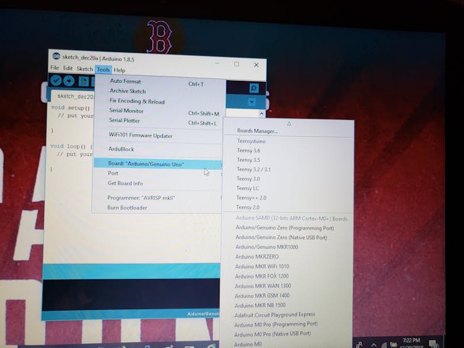Open the tab options dropdown arrow
Screen dimensions: 464x348
coord(251,102)
